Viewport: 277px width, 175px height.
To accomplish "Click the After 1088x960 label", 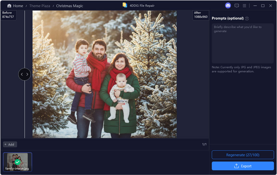I will point(201,15).
